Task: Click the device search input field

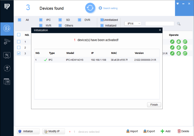Action: (x=160, y=24)
